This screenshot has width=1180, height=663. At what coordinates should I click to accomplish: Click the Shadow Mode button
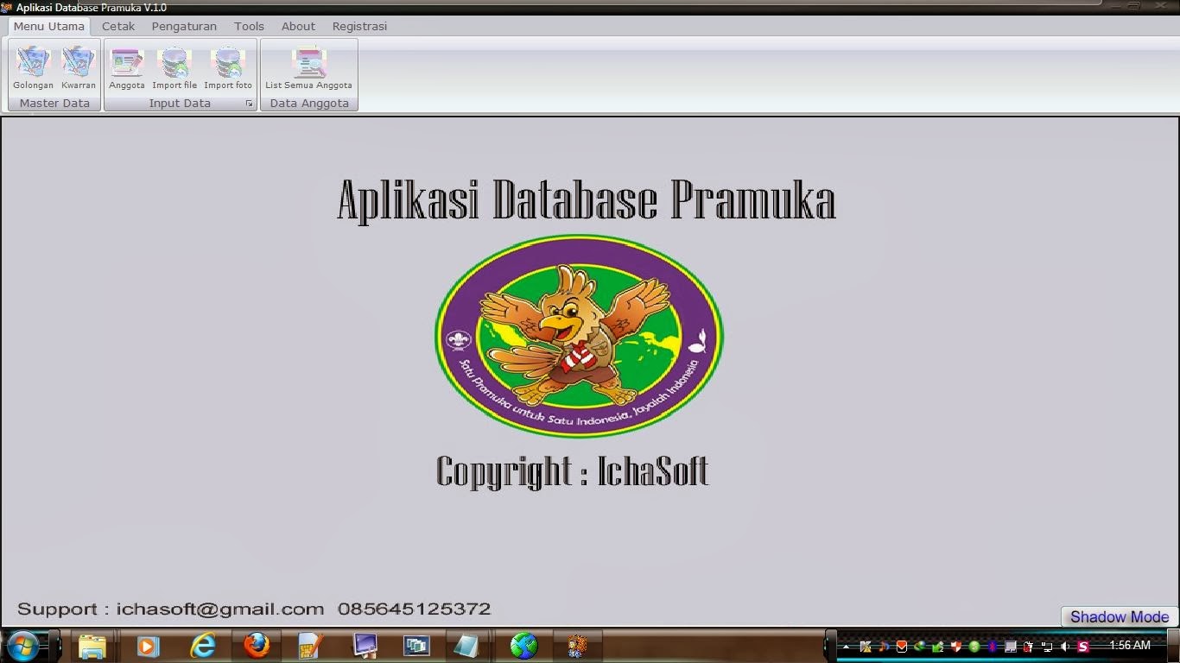tap(1119, 616)
